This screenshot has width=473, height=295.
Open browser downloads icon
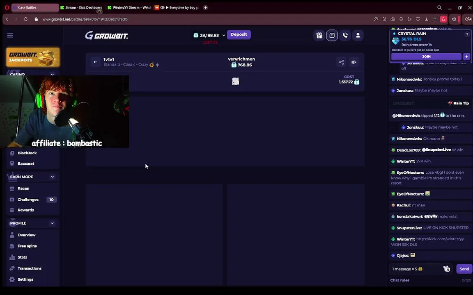(427, 19)
